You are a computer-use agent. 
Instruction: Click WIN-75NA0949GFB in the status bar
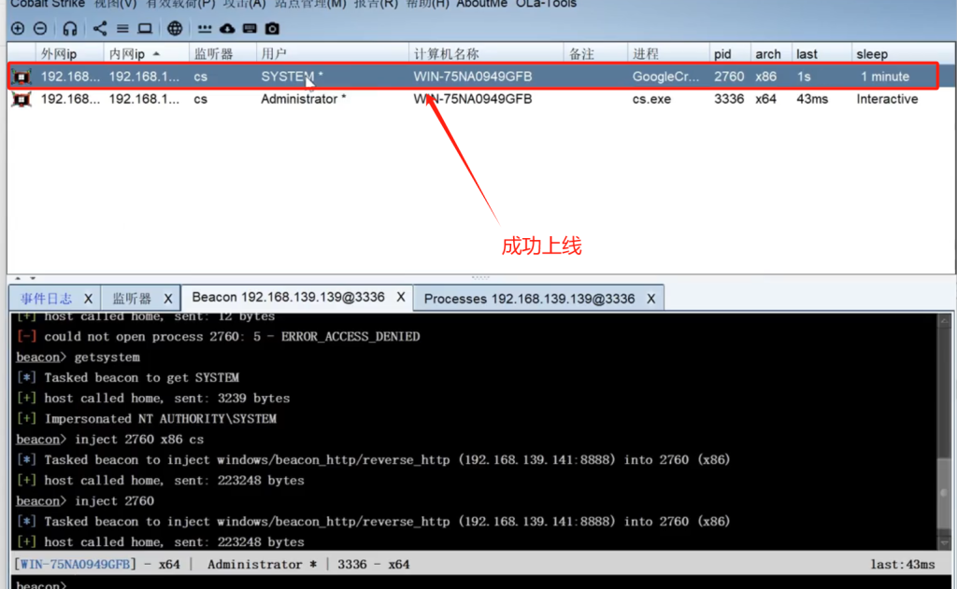pos(75,565)
